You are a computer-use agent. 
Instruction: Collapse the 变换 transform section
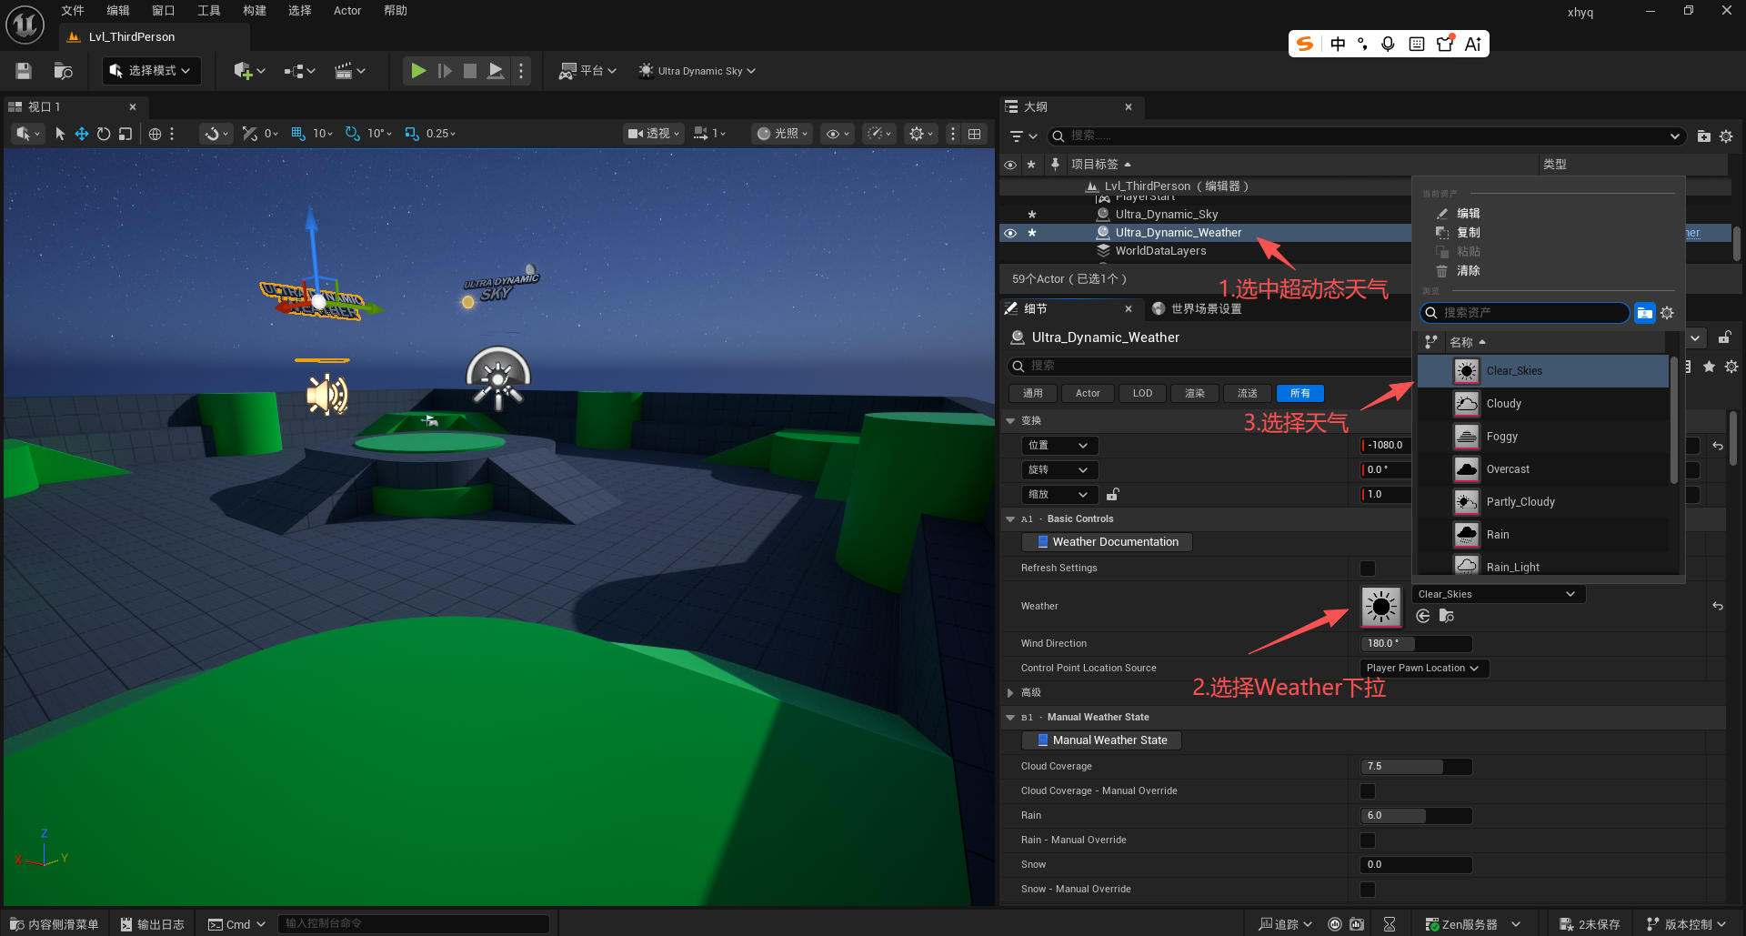click(x=1010, y=421)
